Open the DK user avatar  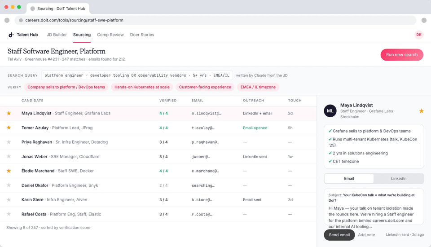click(418, 35)
